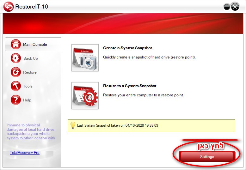The image size is (246, 170).
Task: Click the Return to a System Snapshot calendar icon
Action: coord(85,96)
